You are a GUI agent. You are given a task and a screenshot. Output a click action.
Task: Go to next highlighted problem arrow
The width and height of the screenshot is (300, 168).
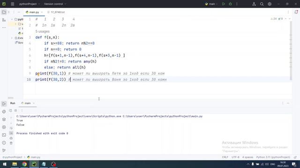tap(290, 19)
